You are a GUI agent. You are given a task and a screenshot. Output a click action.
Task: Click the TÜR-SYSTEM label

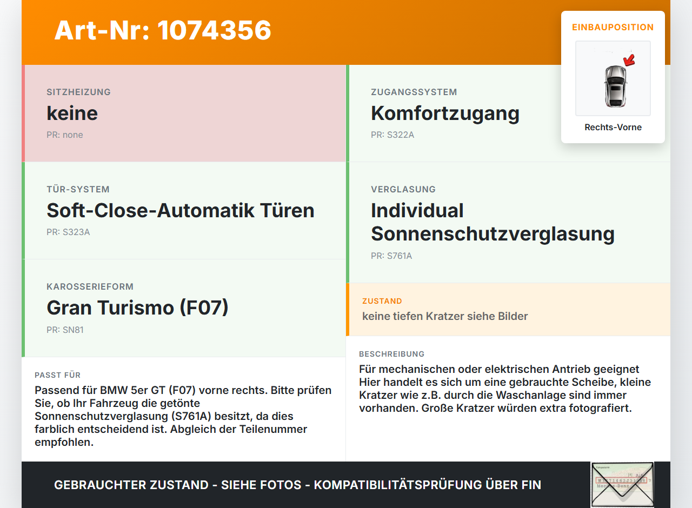pos(78,189)
